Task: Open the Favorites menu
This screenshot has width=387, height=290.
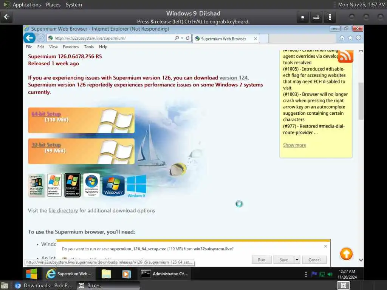Action: click(x=71, y=47)
